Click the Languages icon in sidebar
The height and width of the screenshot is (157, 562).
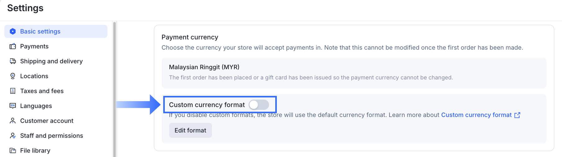click(x=13, y=106)
